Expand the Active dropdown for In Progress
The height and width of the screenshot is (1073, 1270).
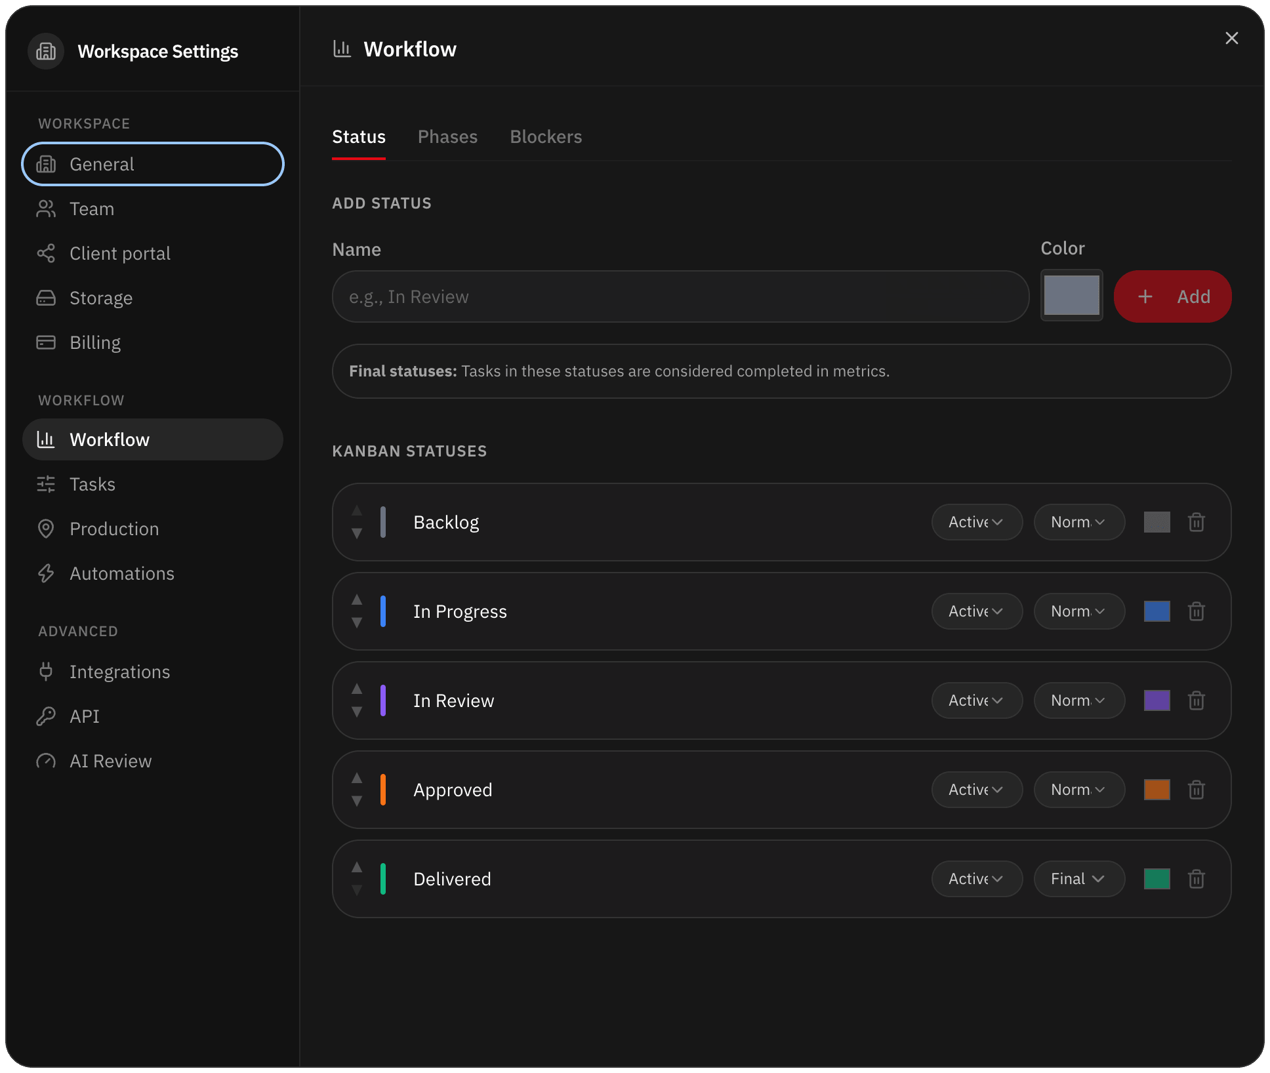pos(977,611)
